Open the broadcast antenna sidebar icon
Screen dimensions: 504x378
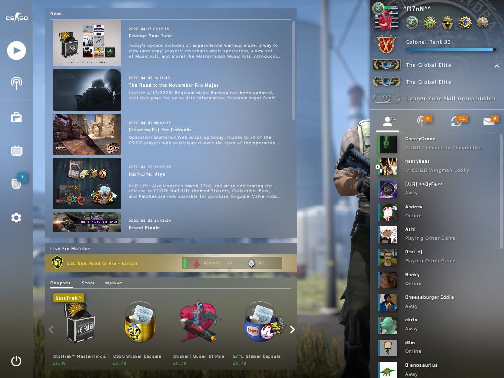pos(16,83)
